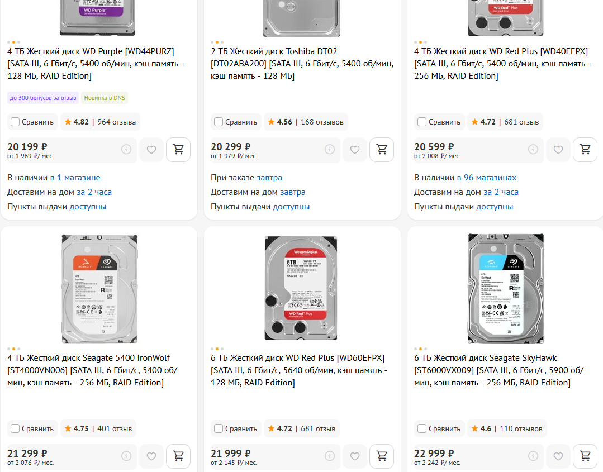
Task: Tick compare box for Toshiba DT02
Action: (x=219, y=122)
